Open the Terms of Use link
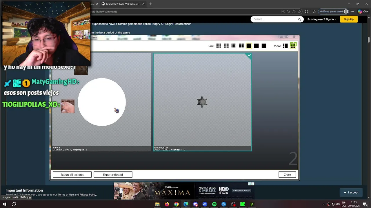371x208 pixels. 66,195
